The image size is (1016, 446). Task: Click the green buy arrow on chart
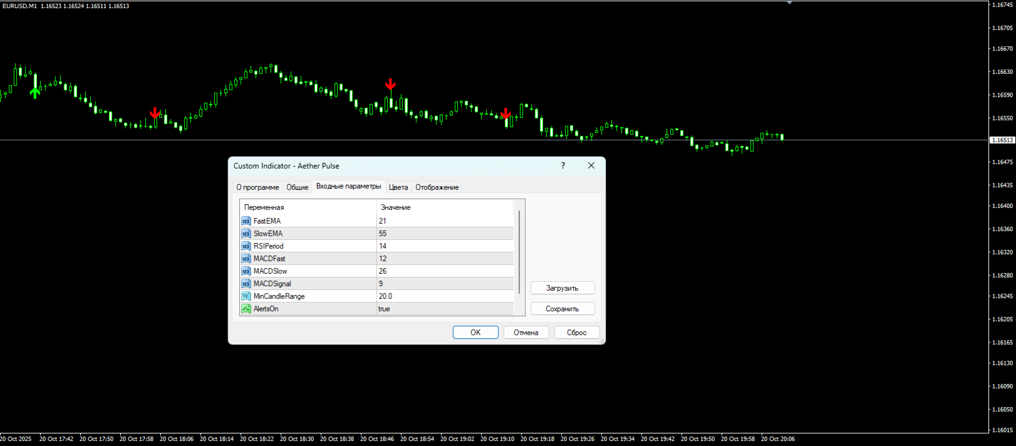35,93
